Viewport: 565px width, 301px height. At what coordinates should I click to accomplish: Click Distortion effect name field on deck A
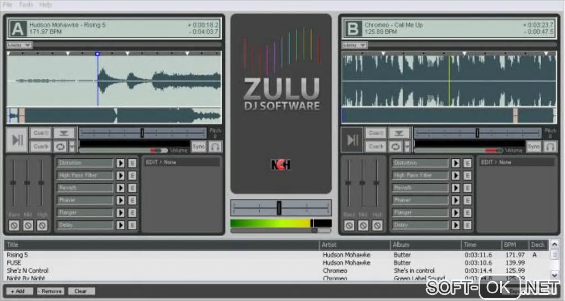pyautogui.click(x=85, y=163)
